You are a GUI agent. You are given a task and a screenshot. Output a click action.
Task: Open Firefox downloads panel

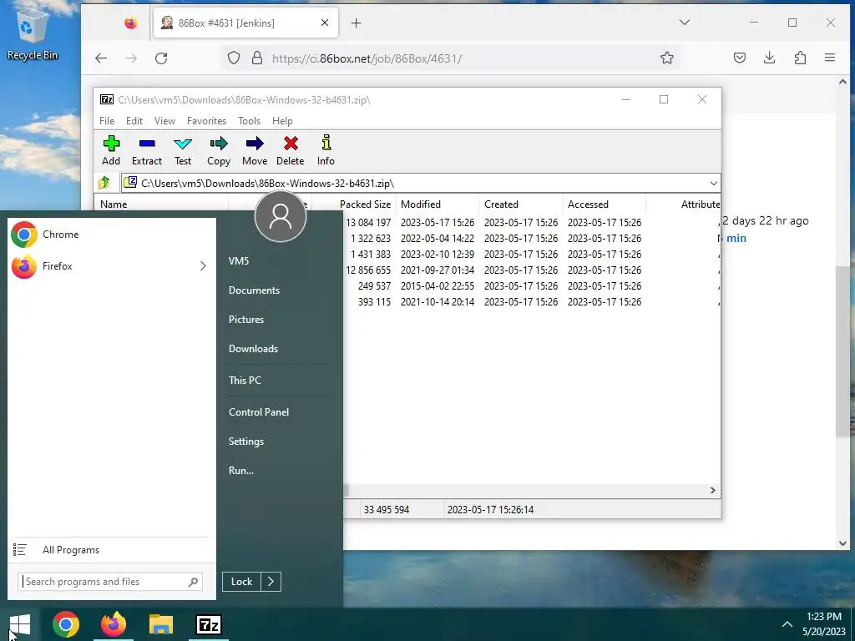click(769, 58)
